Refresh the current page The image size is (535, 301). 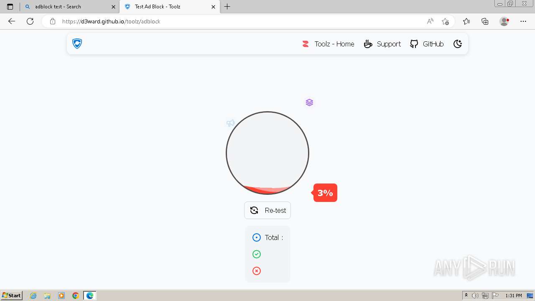[x=30, y=21]
